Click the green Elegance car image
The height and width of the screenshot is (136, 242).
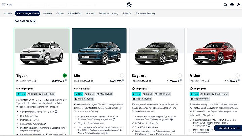tap(157, 53)
